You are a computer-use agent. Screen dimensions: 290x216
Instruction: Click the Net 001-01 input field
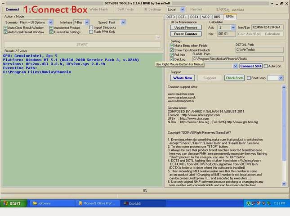tap(226, 34)
